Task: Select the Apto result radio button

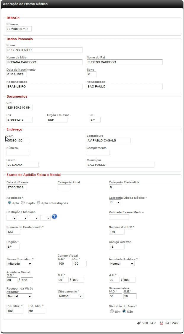Action: pyautogui.click(x=9, y=203)
